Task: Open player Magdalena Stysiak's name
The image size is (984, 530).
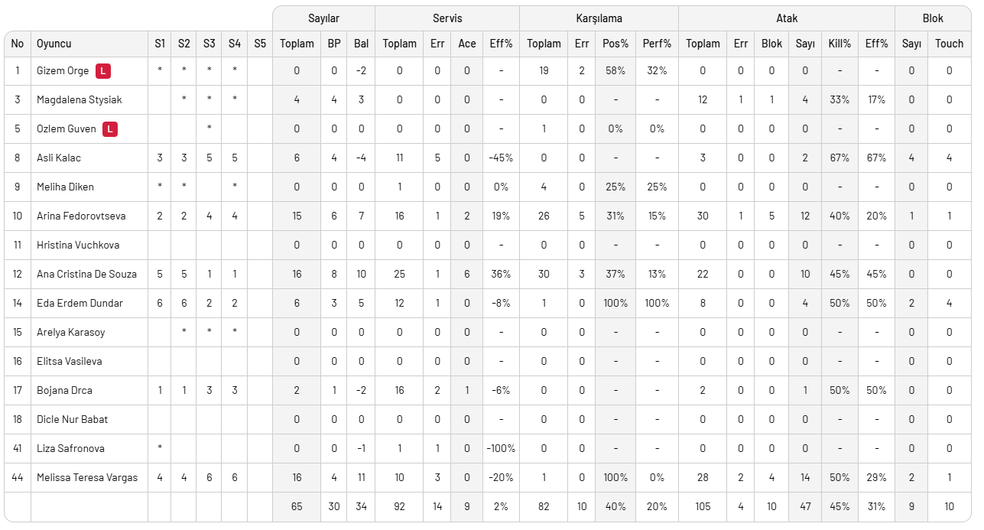Action: (x=79, y=100)
